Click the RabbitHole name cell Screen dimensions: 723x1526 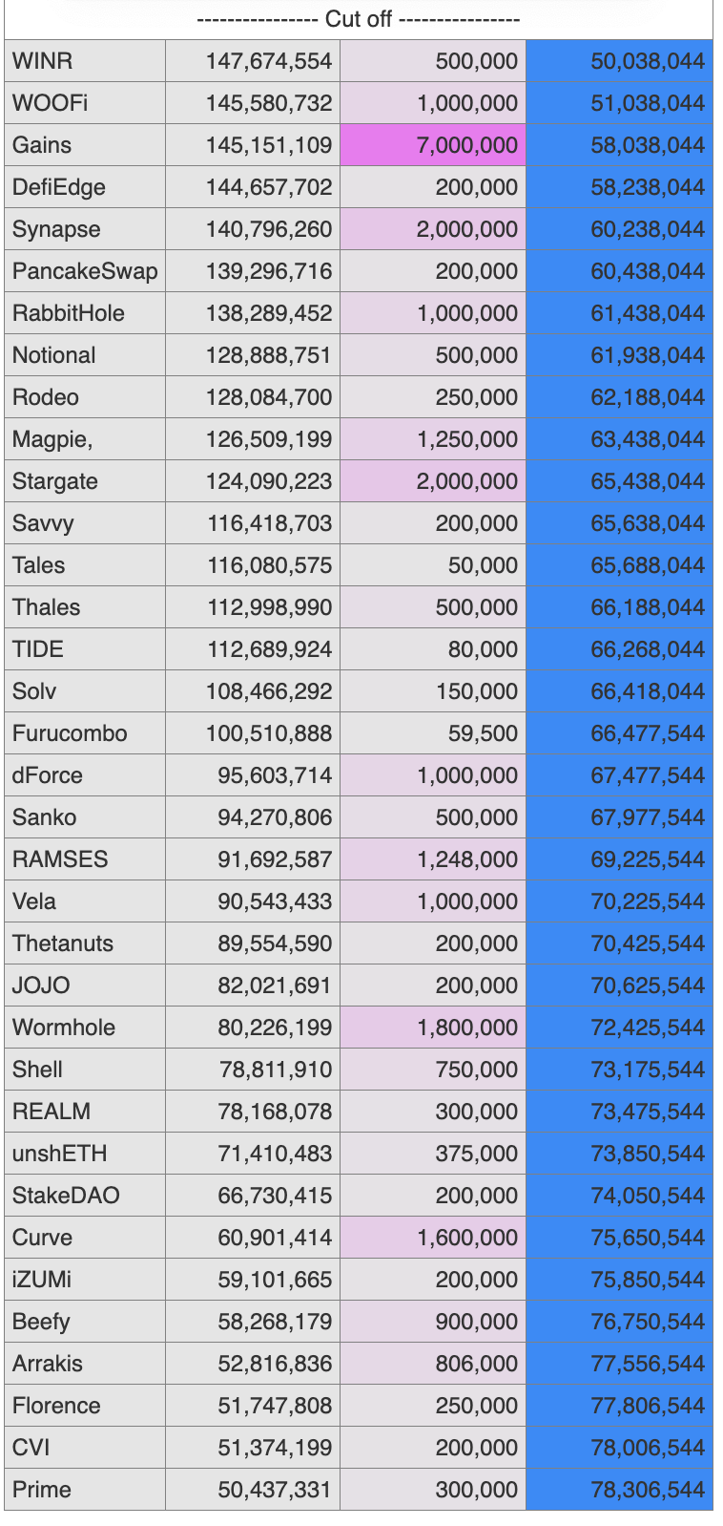click(x=84, y=313)
